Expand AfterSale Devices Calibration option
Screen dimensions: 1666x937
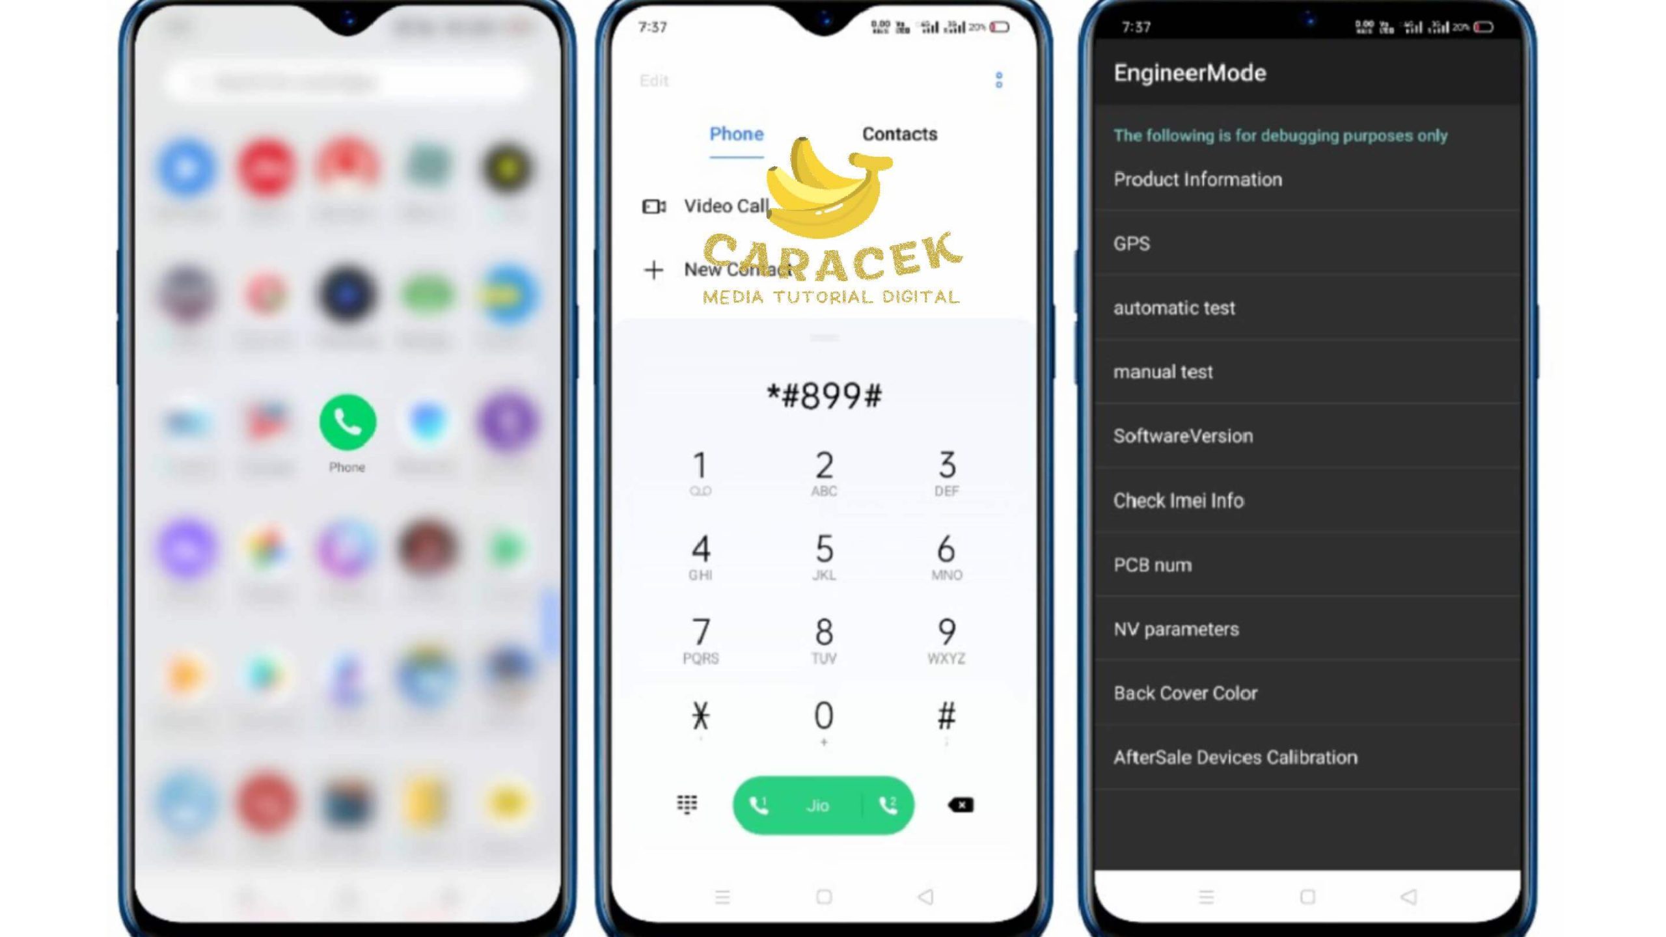click(1236, 756)
